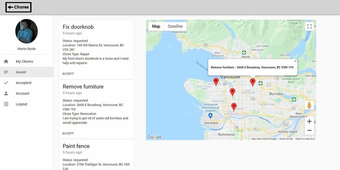This screenshot has width=340, height=170.
Task: Click the Chore Type: Renovation text
Action: [79, 114]
